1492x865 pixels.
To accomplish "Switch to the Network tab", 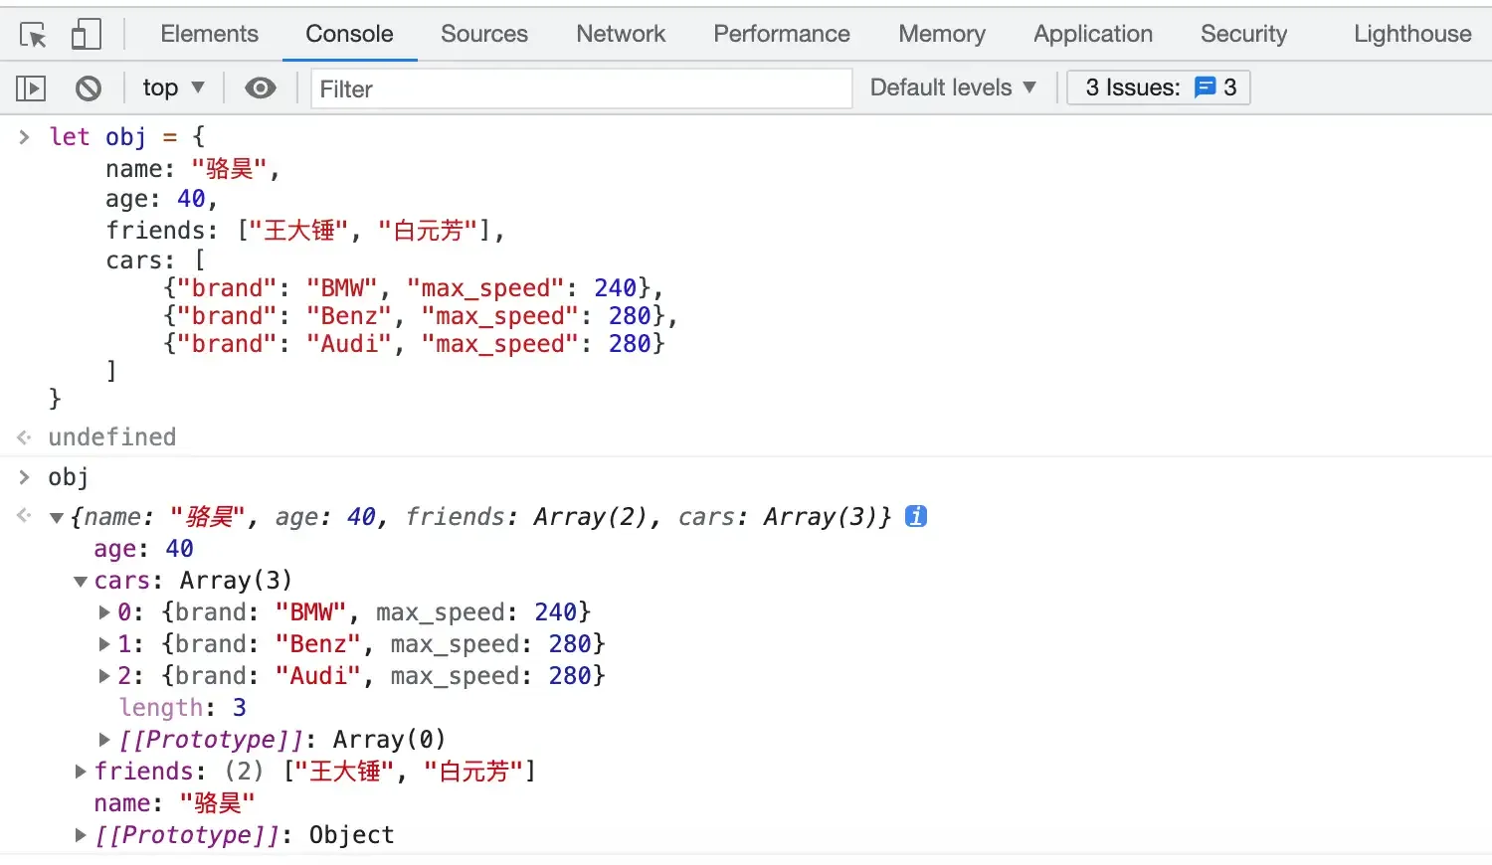I will point(620,33).
